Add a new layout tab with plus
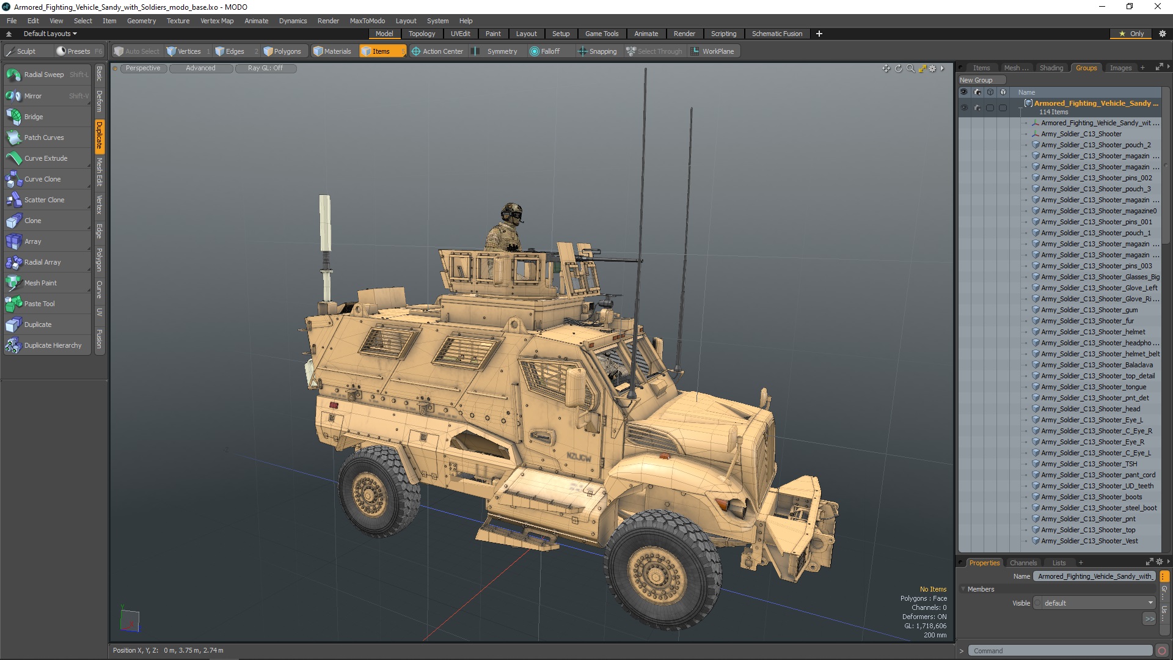The image size is (1173, 660). click(x=819, y=34)
